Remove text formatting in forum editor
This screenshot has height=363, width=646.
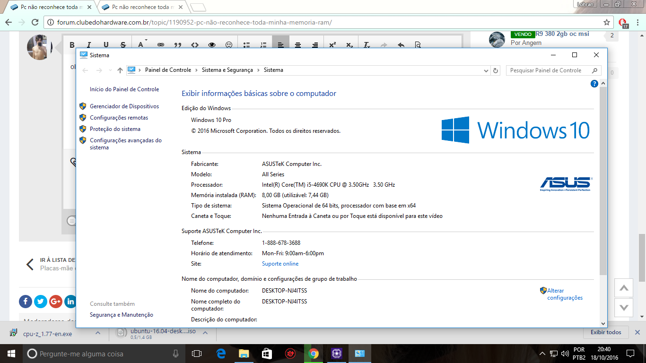point(367,45)
